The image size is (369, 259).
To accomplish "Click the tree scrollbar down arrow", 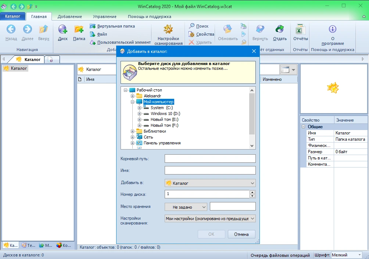I will (252, 146).
